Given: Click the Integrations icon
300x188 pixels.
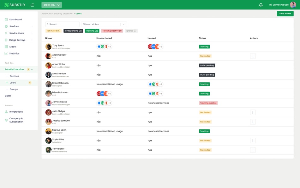Looking at the screenshot, I should pyautogui.click(x=6, y=112).
